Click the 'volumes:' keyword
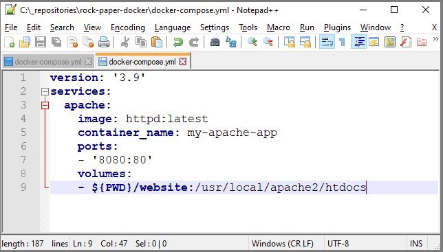The width and height of the screenshot is (443, 252). pos(105,174)
